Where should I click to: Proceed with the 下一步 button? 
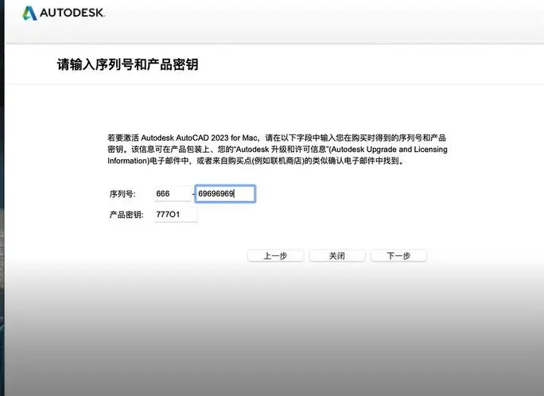click(x=398, y=256)
